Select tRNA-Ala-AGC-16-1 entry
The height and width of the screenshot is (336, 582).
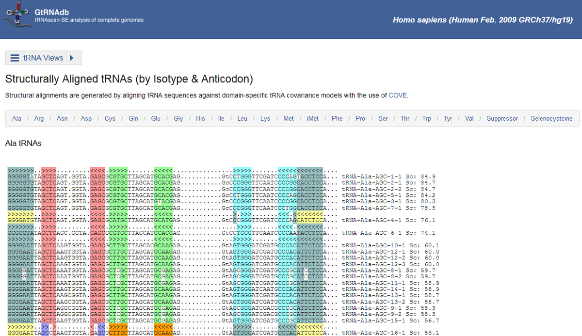coord(374,333)
